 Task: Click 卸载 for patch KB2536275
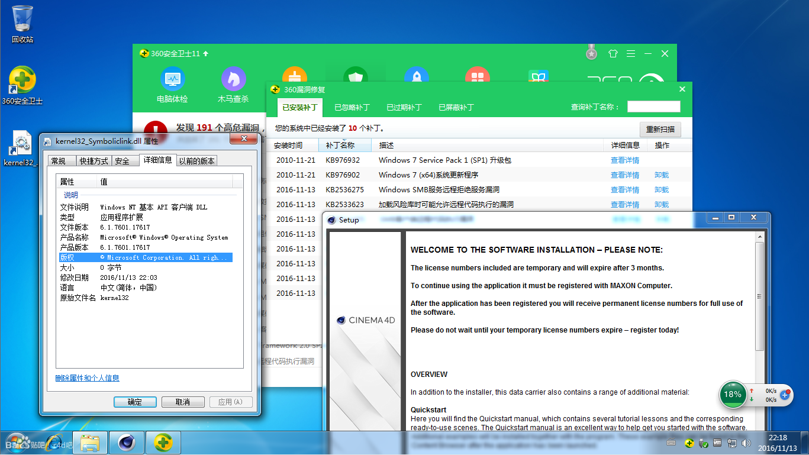661,190
